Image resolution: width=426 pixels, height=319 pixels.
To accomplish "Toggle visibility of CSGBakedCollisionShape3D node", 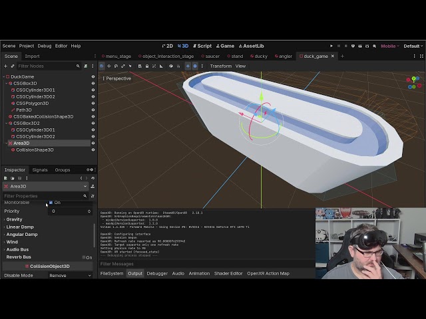I will point(93,117).
